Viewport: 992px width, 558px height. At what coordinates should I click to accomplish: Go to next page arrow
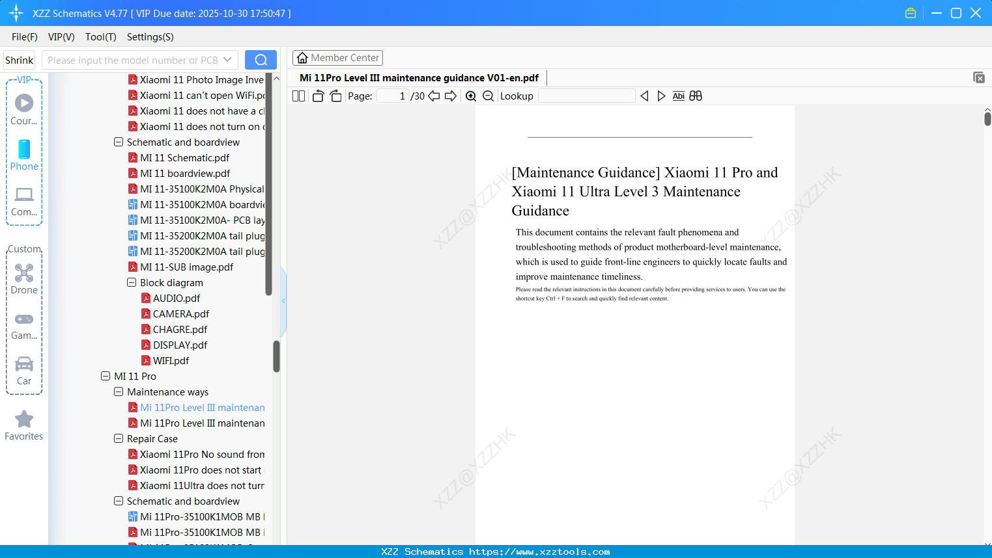[x=451, y=96]
